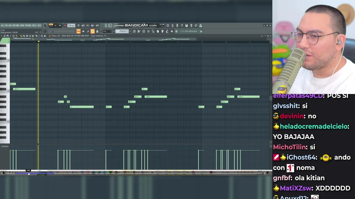Click the username MatiXZsw in chat
The height and width of the screenshot is (199, 355).
[296, 188]
